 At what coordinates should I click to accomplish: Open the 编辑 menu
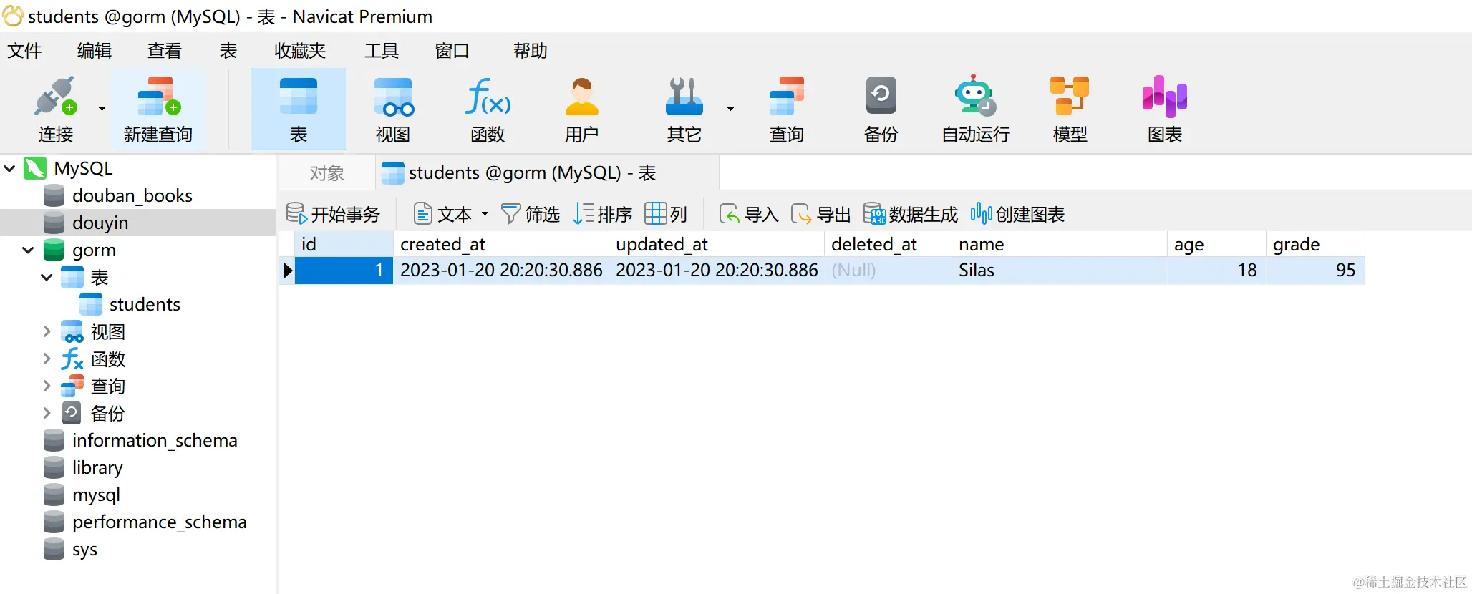coord(95,51)
